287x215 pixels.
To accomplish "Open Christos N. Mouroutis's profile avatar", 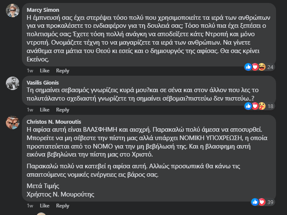I will 13,122.
